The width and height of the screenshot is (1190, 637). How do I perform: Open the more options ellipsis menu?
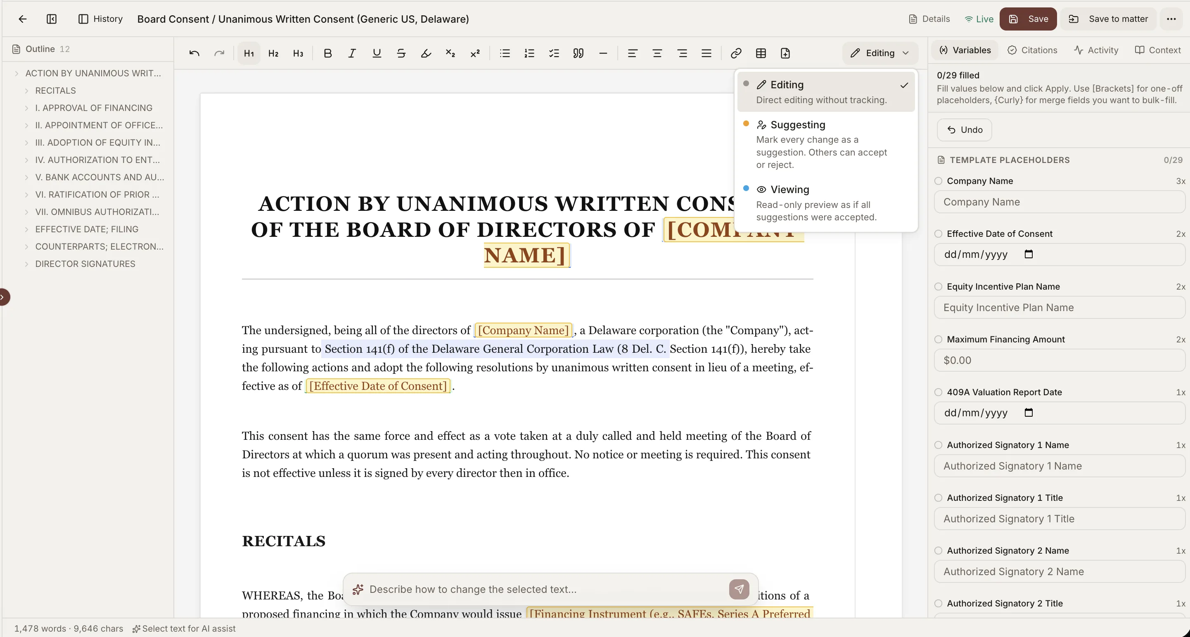[x=1171, y=19]
